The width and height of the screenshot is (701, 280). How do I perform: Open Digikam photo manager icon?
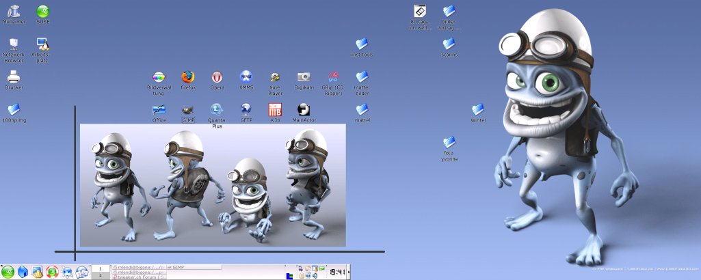[x=304, y=77]
